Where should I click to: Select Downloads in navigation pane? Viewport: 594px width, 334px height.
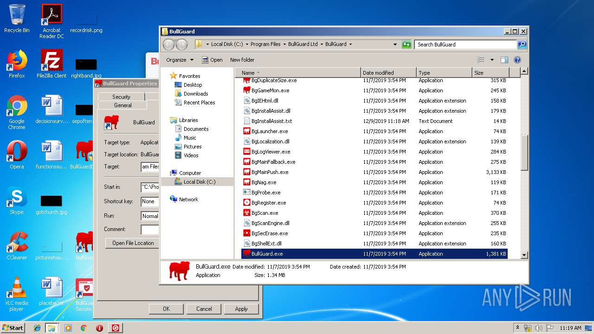(191, 94)
